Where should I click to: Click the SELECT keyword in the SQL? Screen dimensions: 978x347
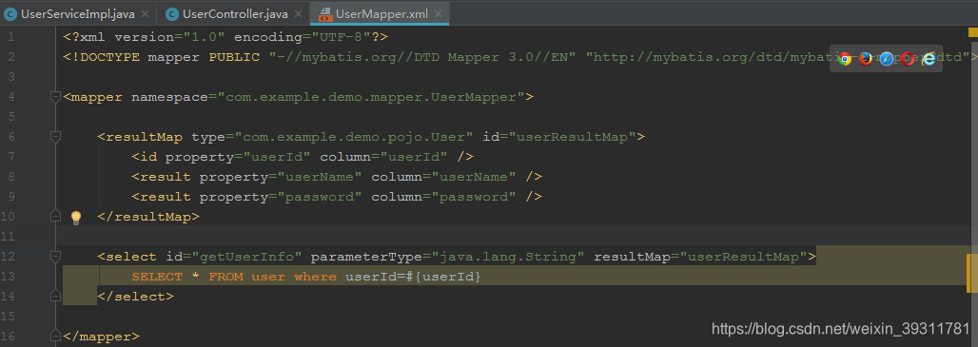pyautogui.click(x=157, y=276)
